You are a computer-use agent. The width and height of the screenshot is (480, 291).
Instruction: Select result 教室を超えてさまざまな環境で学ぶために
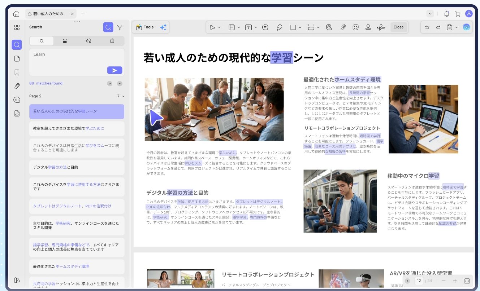(77, 128)
